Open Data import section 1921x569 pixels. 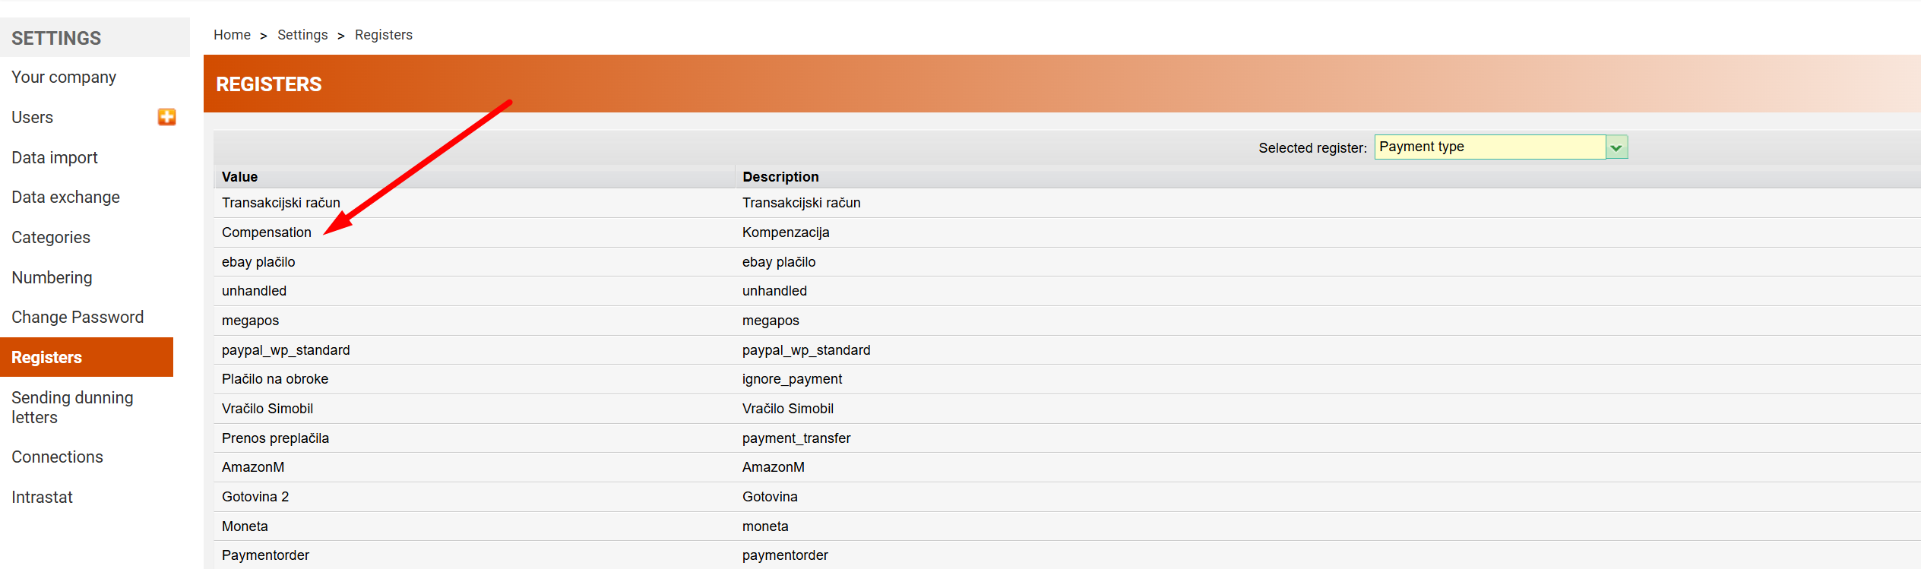coord(55,158)
